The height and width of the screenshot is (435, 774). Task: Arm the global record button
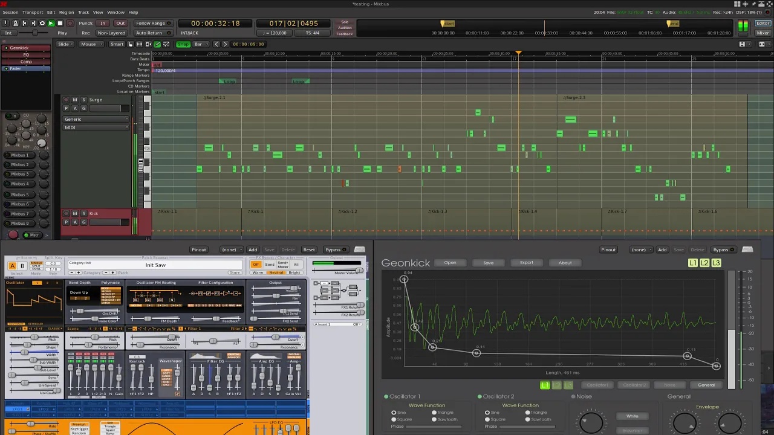(x=70, y=23)
